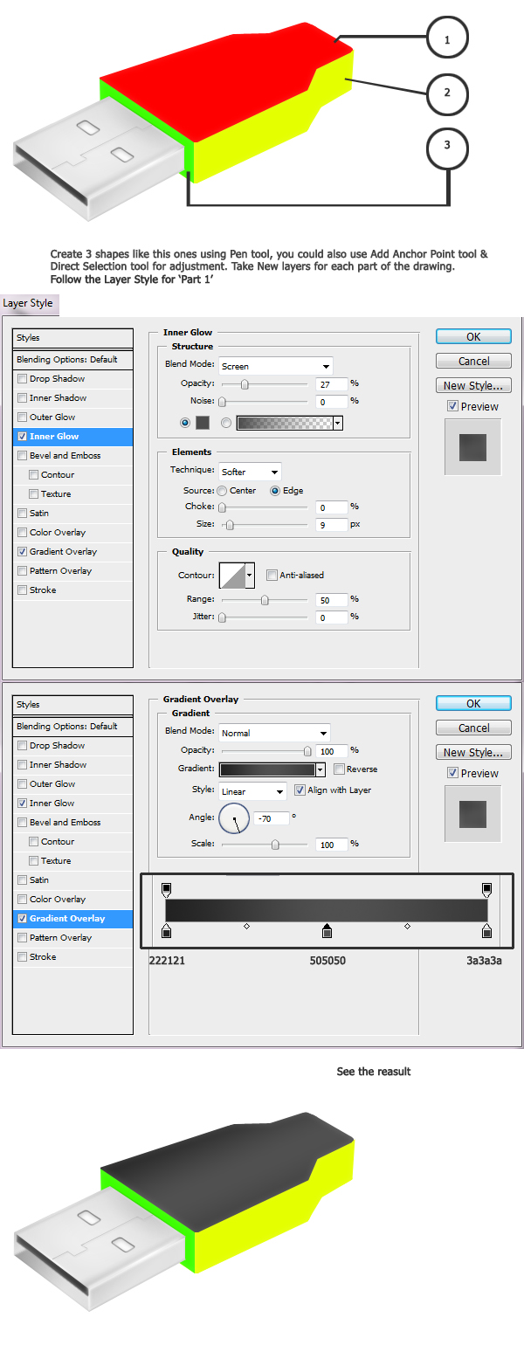Click Cancel in the Inner Glow dialog
The height and width of the screenshot is (1359, 524).
[473, 361]
